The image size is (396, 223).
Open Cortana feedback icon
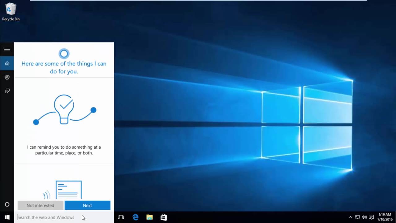point(7,91)
